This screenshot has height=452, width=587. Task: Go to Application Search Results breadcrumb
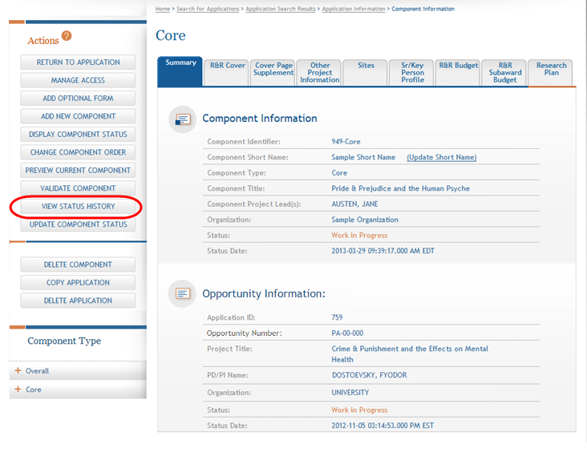tap(281, 9)
